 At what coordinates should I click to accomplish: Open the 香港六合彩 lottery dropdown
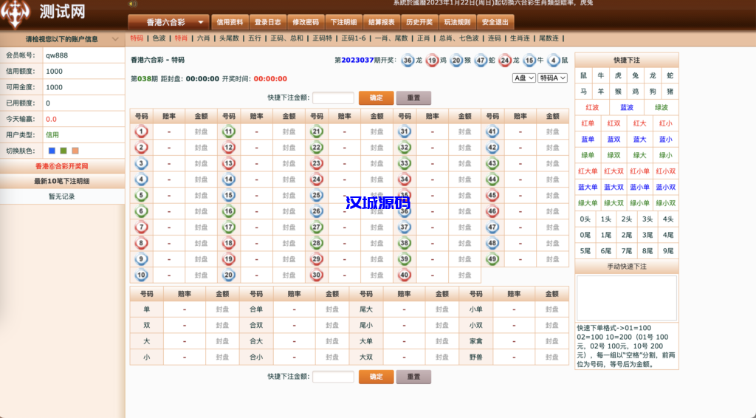169,22
